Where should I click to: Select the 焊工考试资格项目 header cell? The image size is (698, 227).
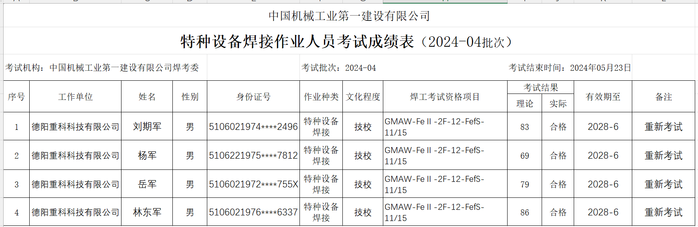tap(445, 97)
